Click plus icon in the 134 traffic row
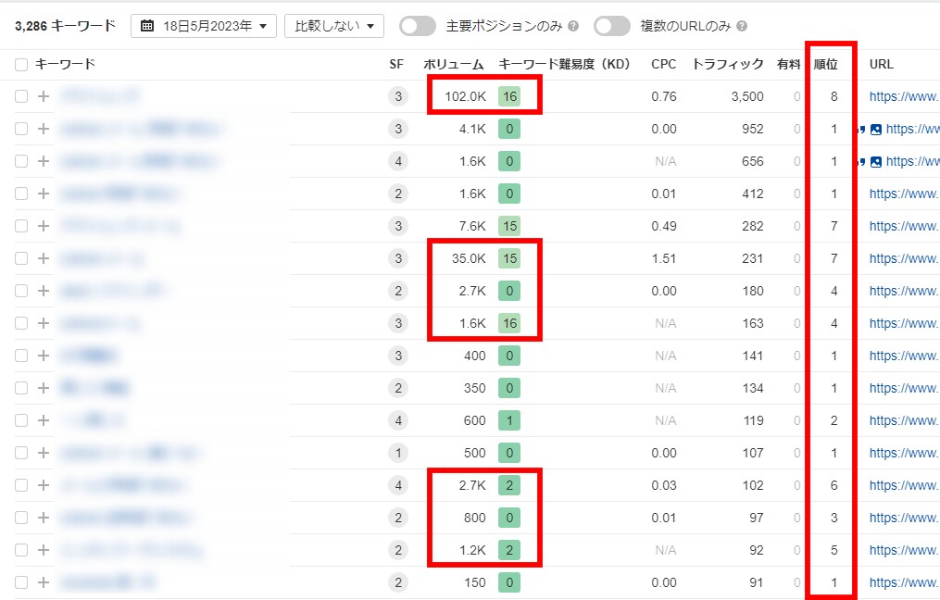Image resolution: width=940 pixels, height=600 pixels. [44, 388]
